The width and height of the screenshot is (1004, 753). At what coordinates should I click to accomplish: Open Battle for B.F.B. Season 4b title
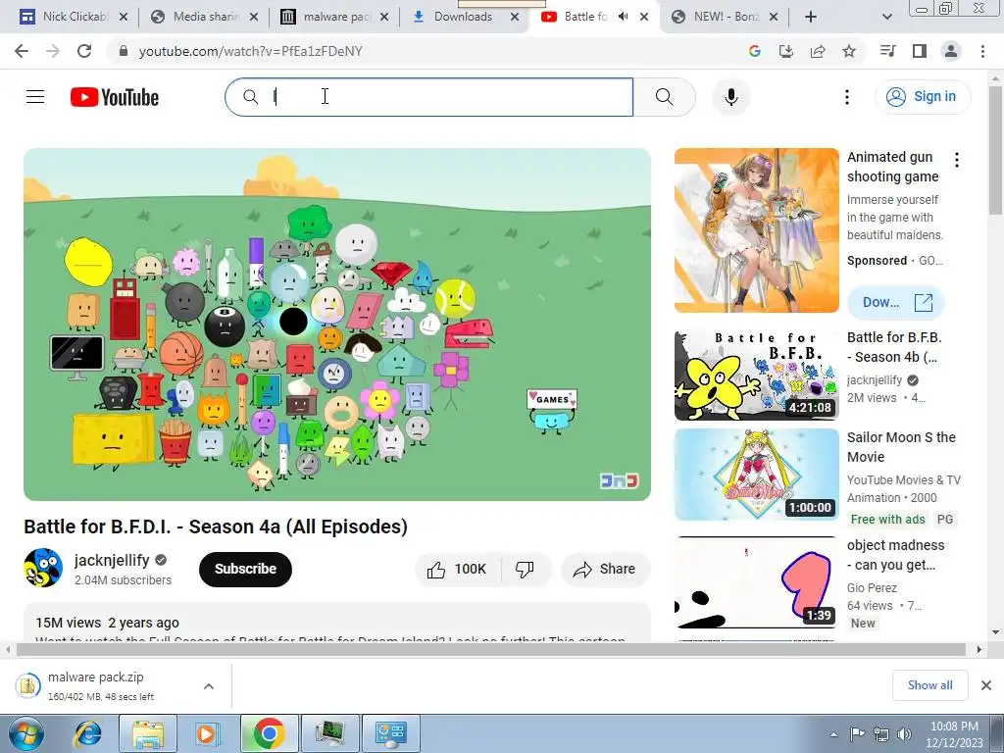tap(894, 347)
